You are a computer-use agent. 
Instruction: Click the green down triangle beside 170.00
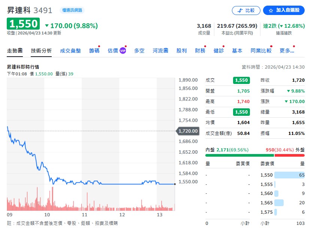click(x=47, y=25)
